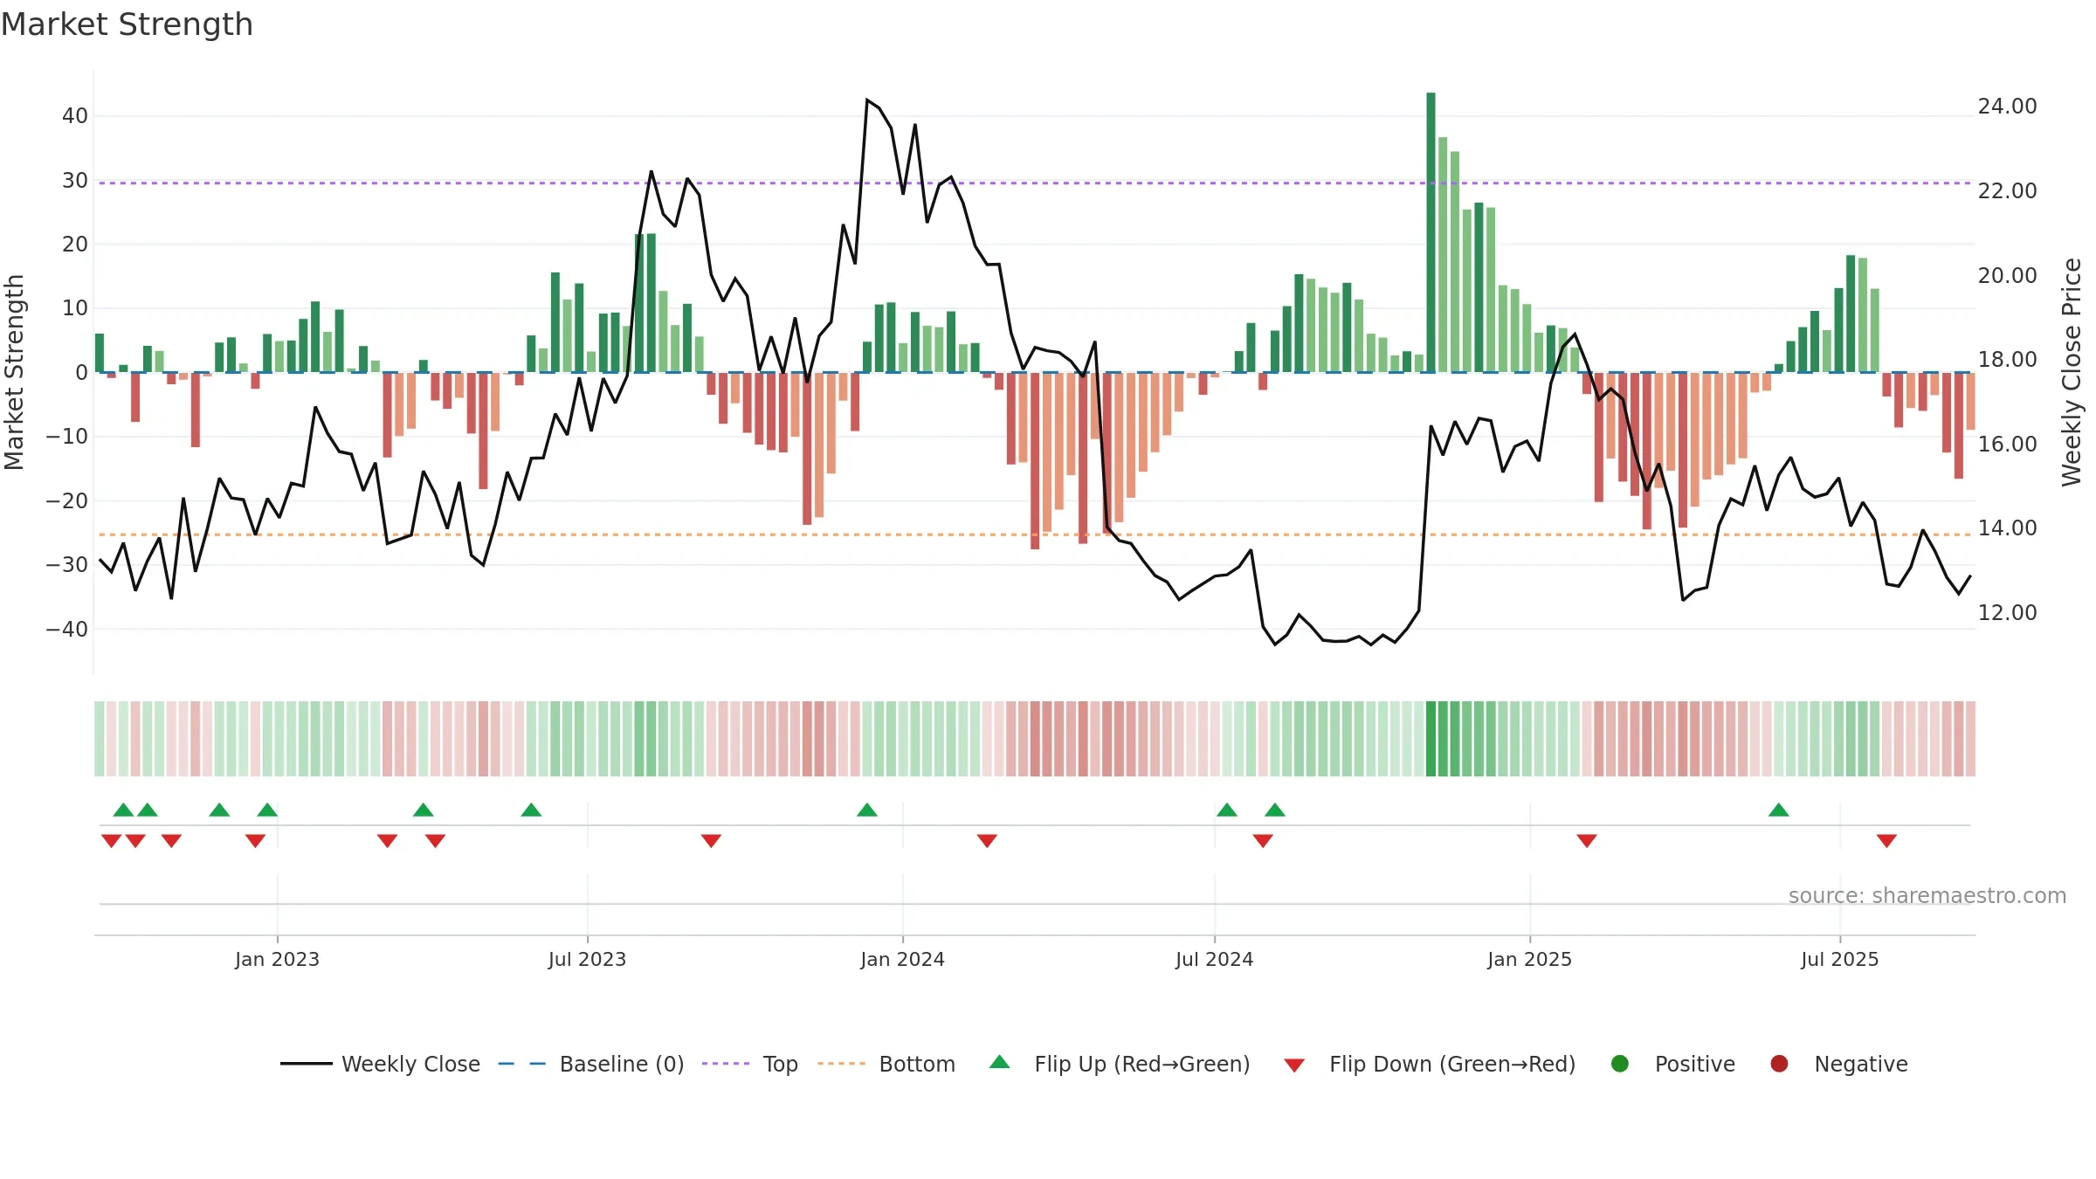Toggle the Negative legend entry
2096x1179 pixels.
(x=1839, y=1064)
